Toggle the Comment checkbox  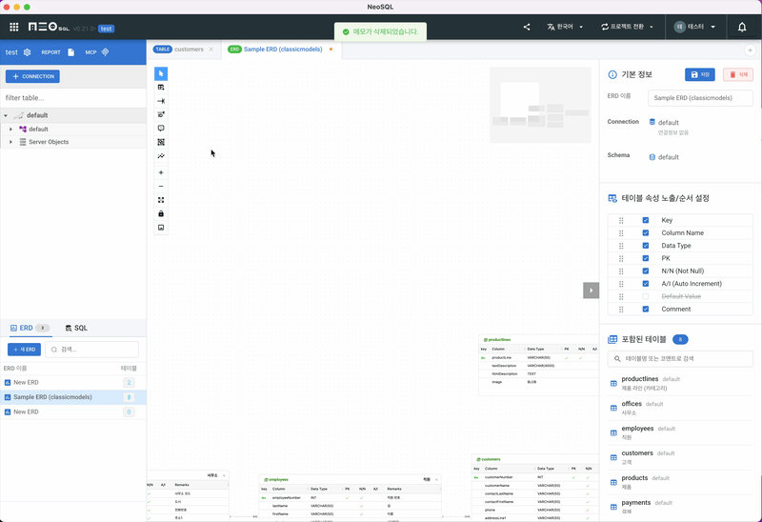tap(646, 309)
